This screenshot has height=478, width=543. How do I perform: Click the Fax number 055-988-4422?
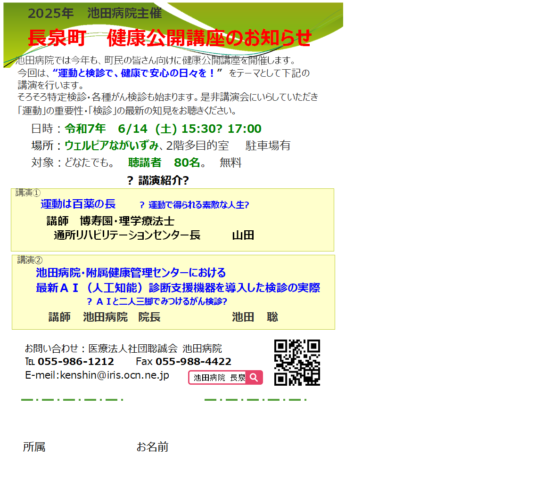pyautogui.click(x=193, y=362)
